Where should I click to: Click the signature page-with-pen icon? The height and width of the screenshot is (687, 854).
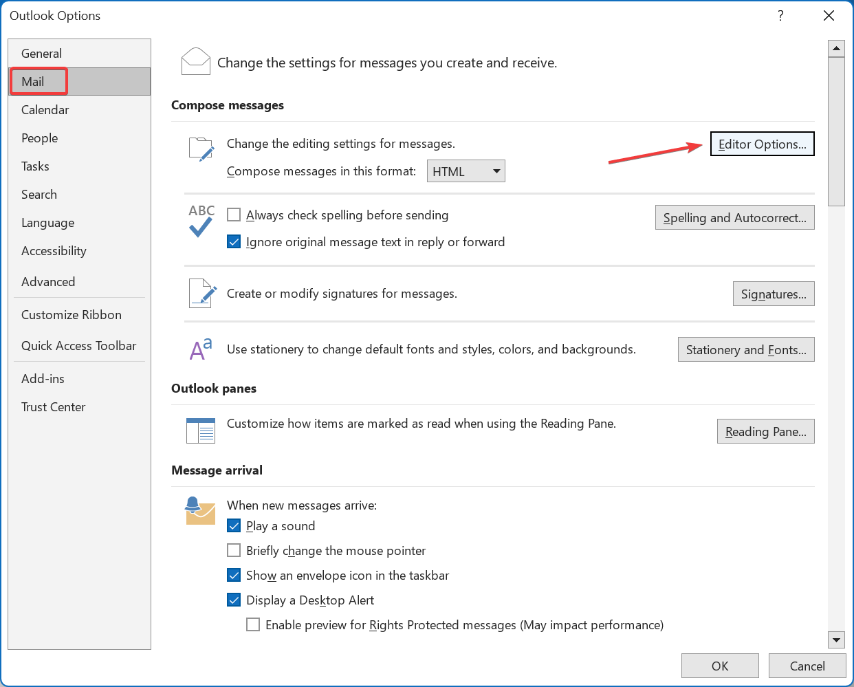coord(202,294)
